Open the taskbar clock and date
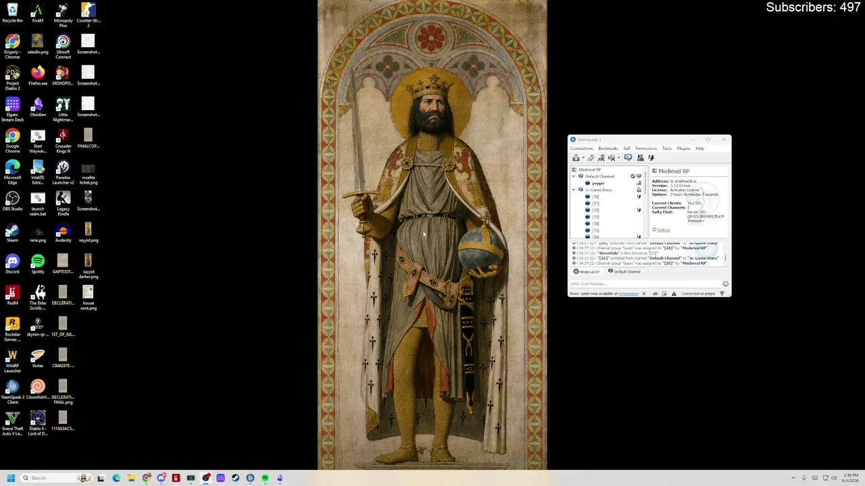Screen dimensions: 865x486 [851, 478]
